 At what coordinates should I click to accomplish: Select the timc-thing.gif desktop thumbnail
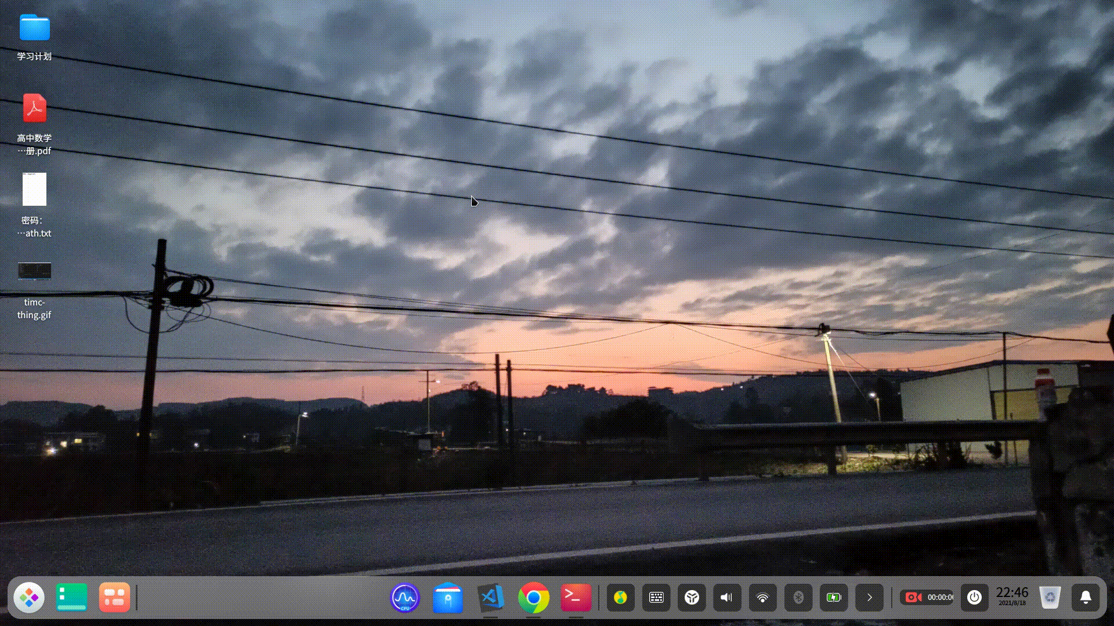click(x=34, y=271)
